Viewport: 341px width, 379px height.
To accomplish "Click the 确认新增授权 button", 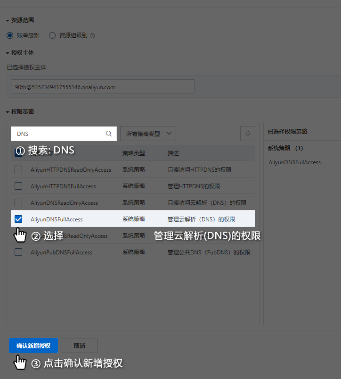I will (x=33, y=345).
